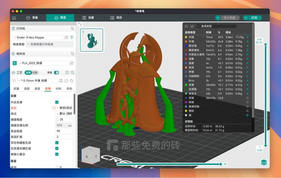Expand the slice options dropdown arrow
This screenshot has width=281, height=178.
point(217,18)
